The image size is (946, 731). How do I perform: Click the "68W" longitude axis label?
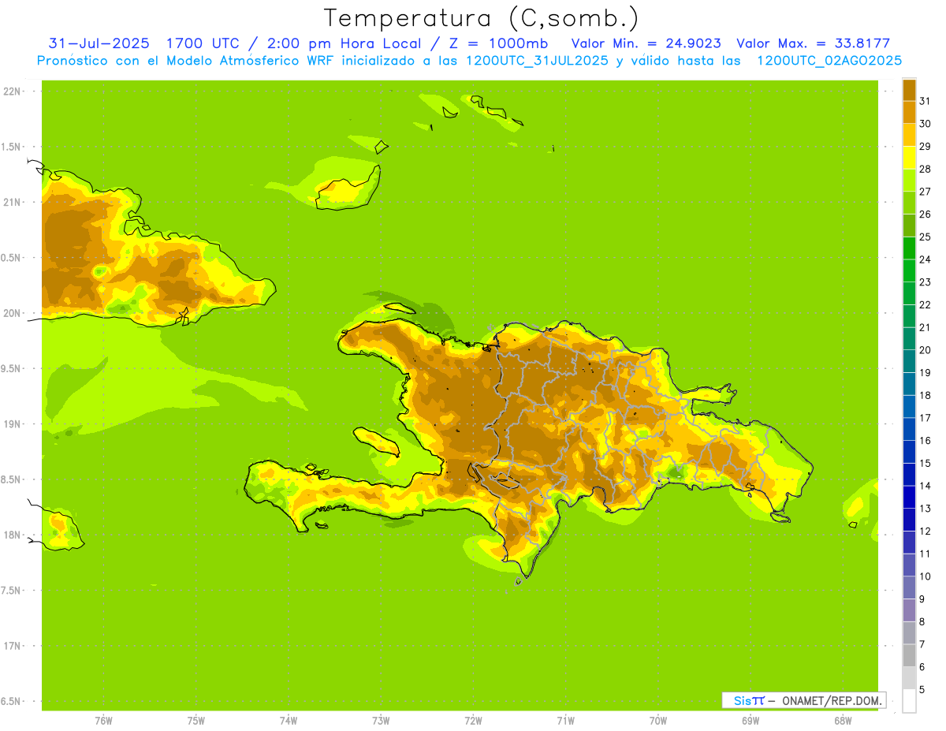(x=843, y=720)
